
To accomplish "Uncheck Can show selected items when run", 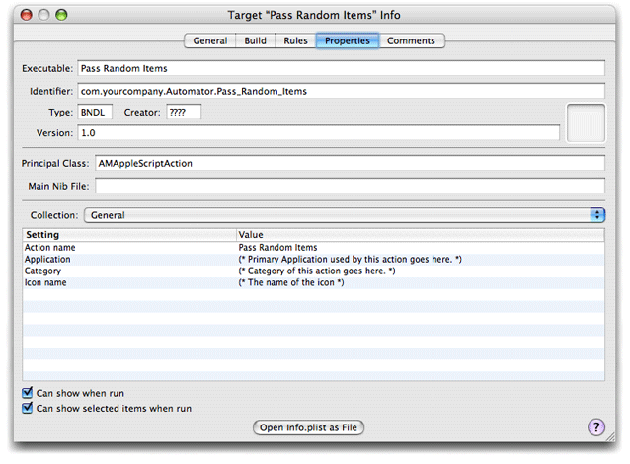I will [28, 407].
